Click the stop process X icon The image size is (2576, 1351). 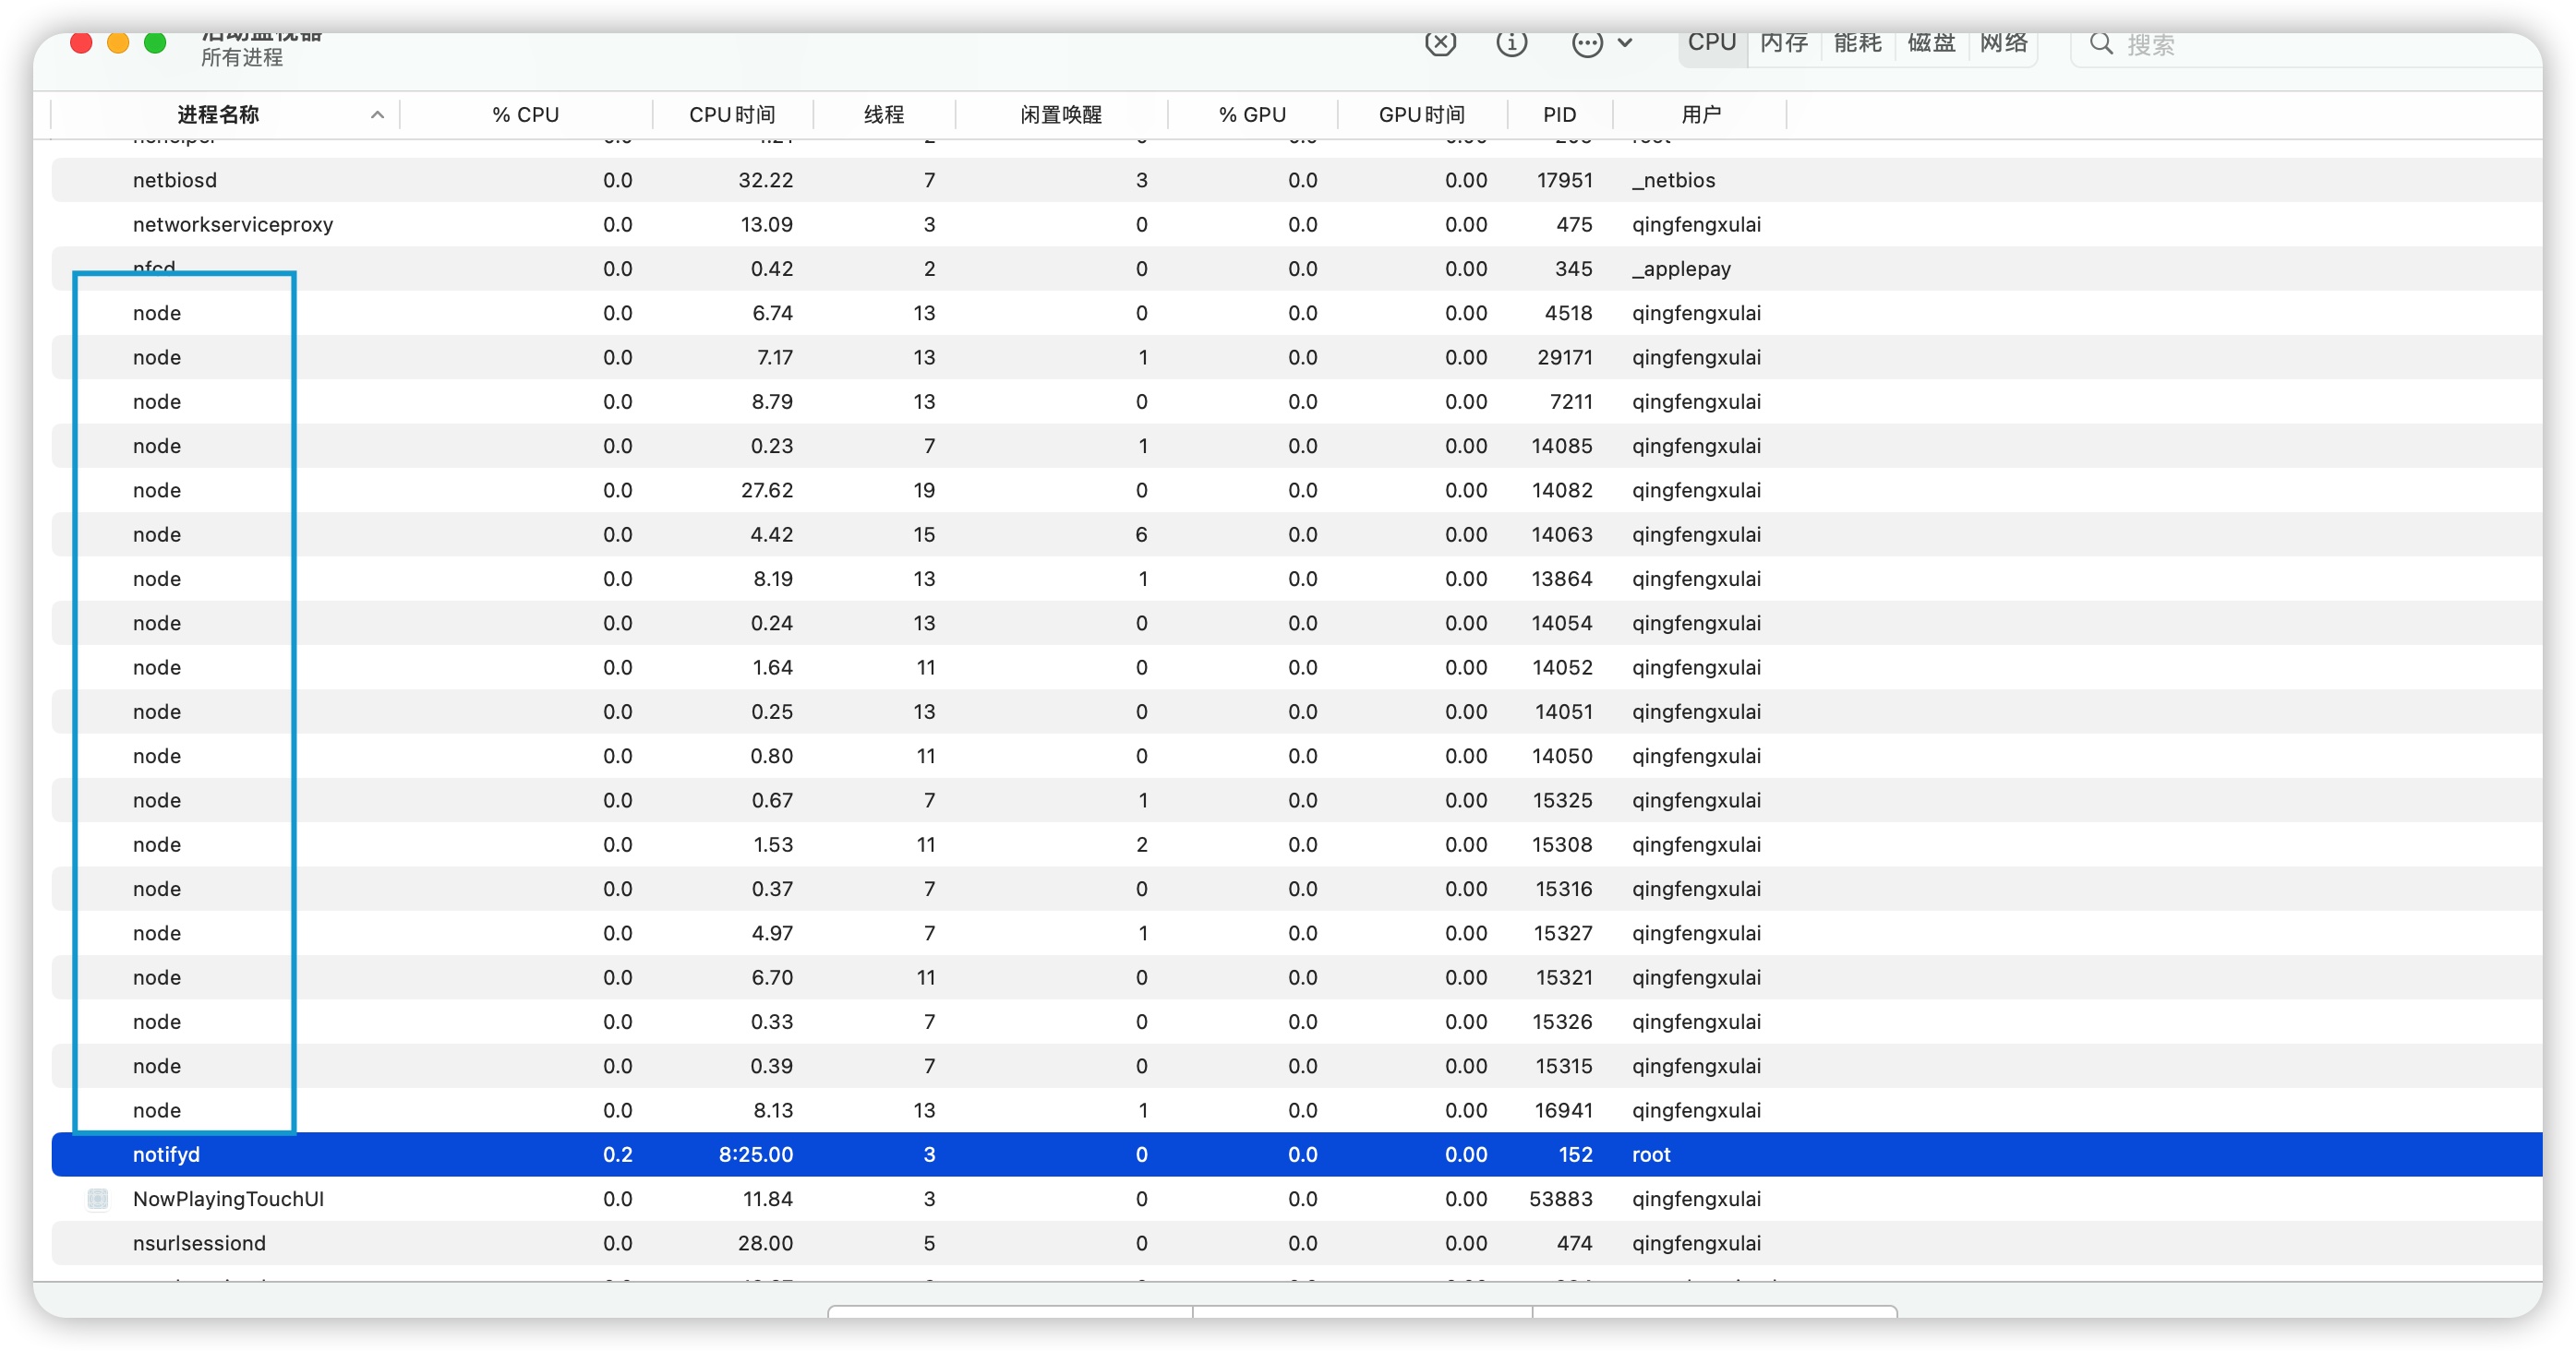[x=1440, y=43]
